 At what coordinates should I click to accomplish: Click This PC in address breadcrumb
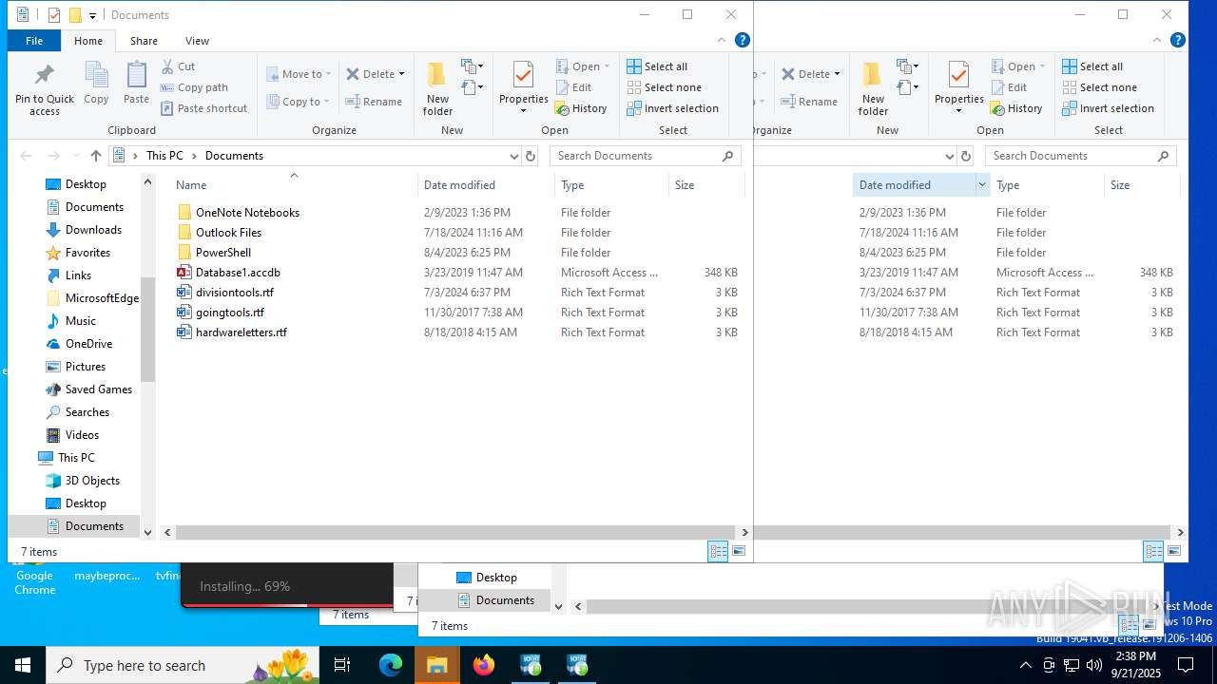click(164, 156)
